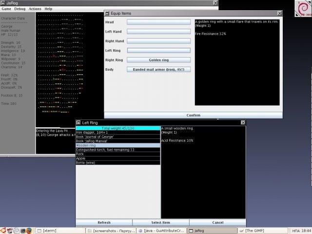Click the empty Left Ring slot
This screenshot has width=312, height=234.
(x=158, y=51)
